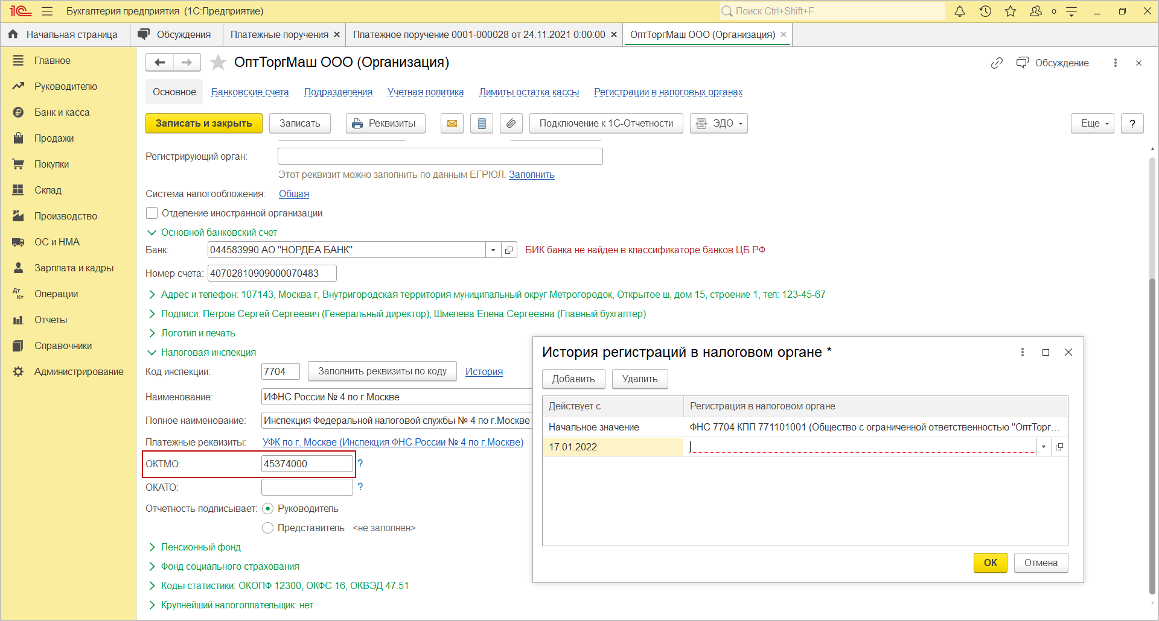Switch to the Начальная страница tab
This screenshot has width=1159, height=621.
click(x=65, y=34)
